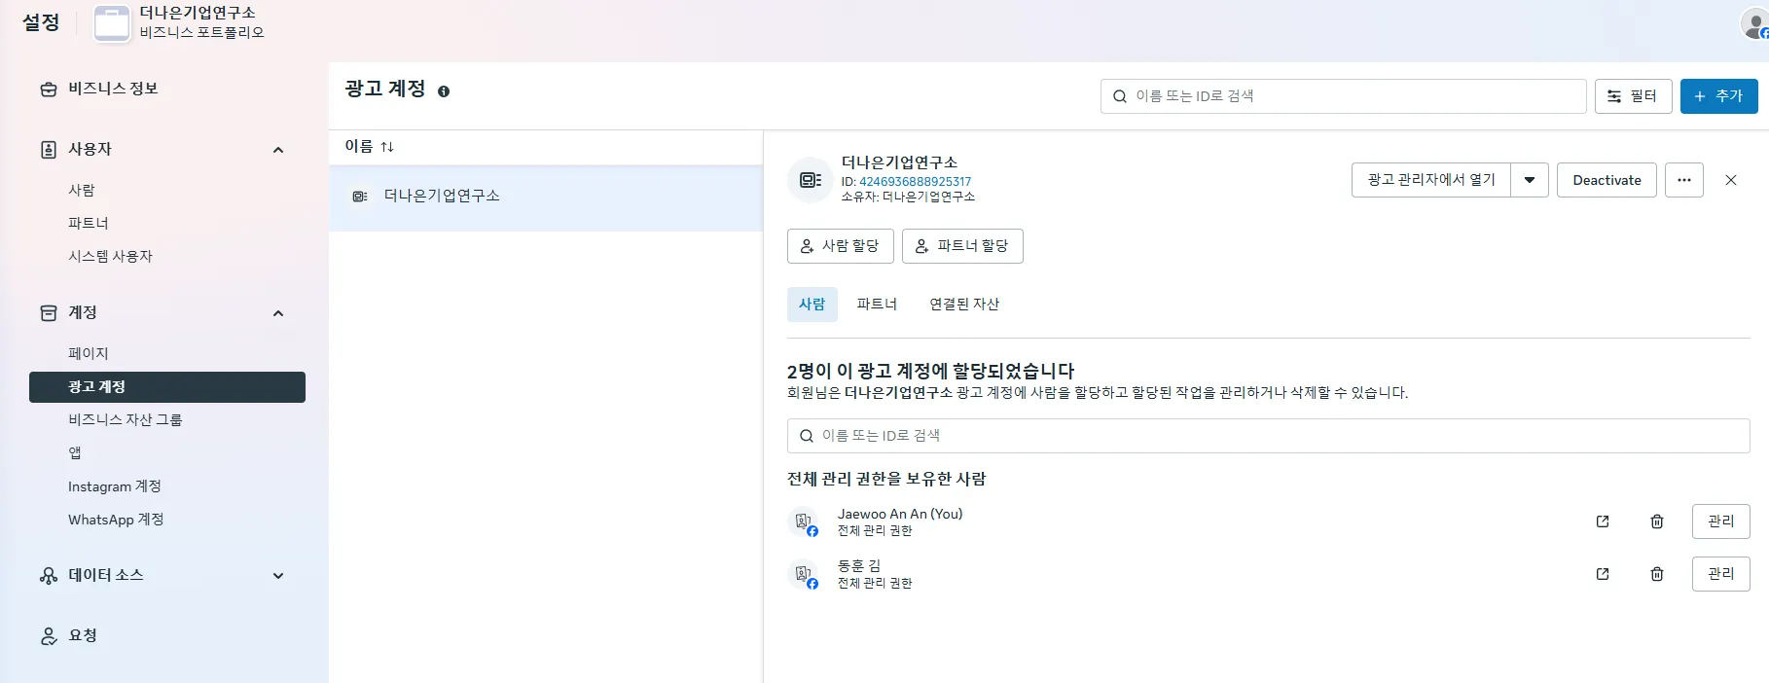Open dropdown arrow beside 광고 관리자에서 열기
The width and height of the screenshot is (1769, 683).
coord(1530,180)
